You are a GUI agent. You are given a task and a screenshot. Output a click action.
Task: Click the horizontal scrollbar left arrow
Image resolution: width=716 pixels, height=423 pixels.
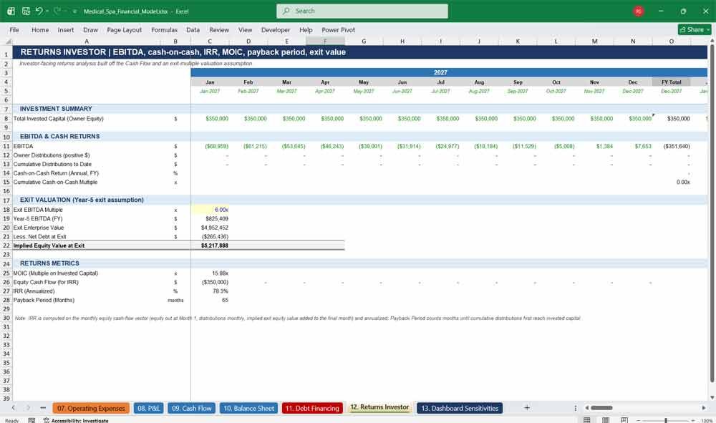(587, 408)
